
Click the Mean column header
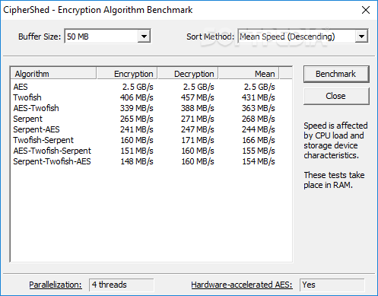click(x=249, y=74)
